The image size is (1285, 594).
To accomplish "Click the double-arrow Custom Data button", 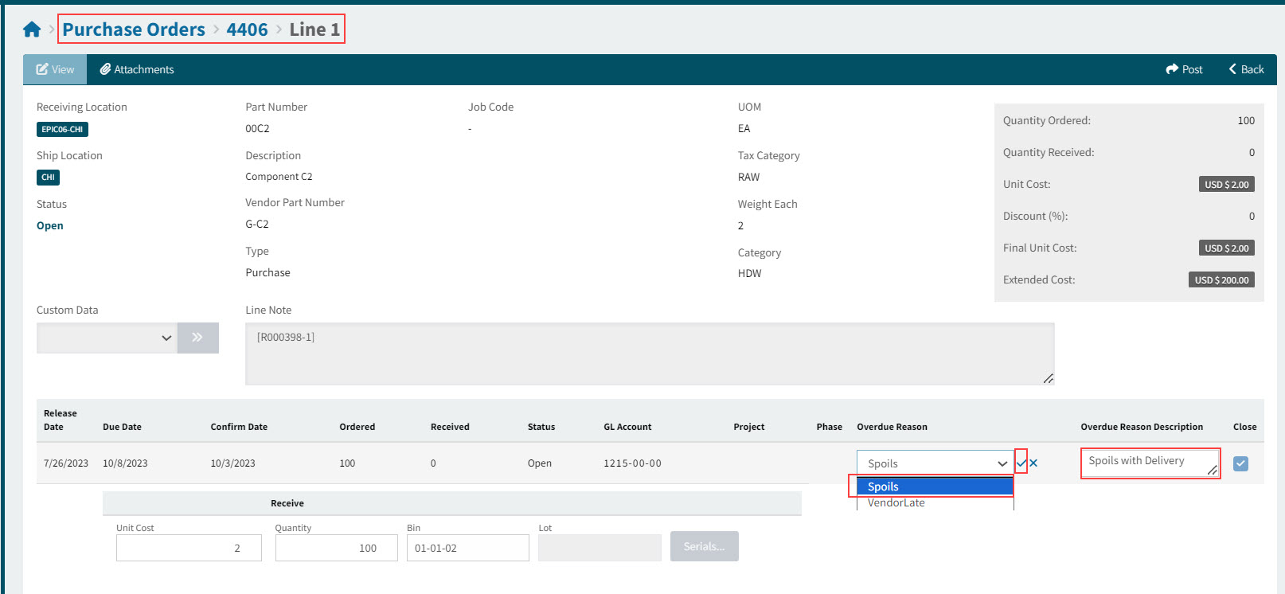I will [x=197, y=338].
